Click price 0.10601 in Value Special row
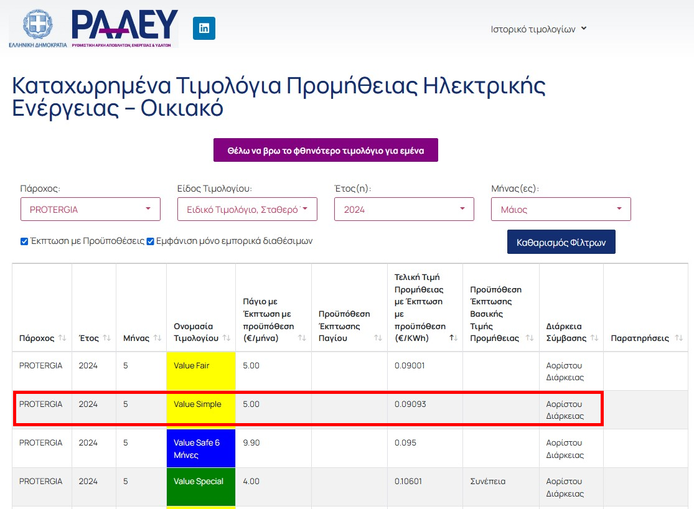This screenshot has height=509, width=694. coord(408,481)
